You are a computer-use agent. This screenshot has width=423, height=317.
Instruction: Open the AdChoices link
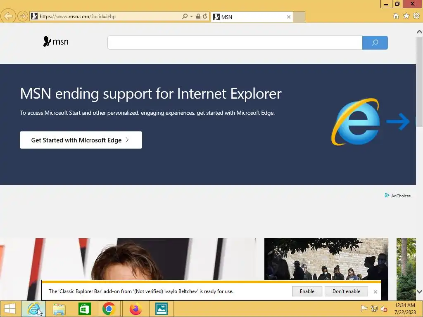click(x=398, y=196)
